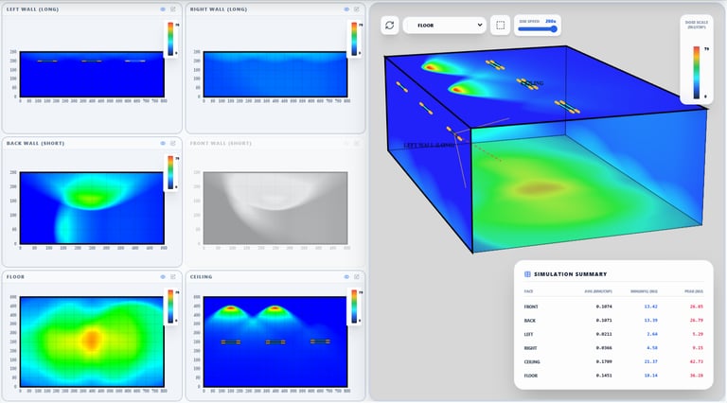
Task: Click the Sim Speed value readout
Action: (550, 22)
